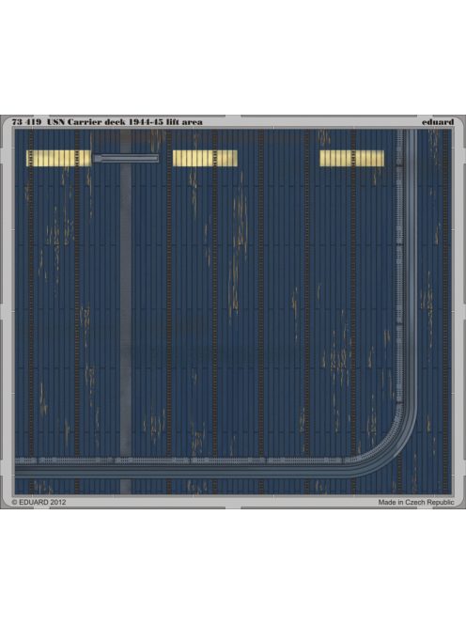
Task: Click the "Made in Czech Republic" label
Action: coord(416,502)
